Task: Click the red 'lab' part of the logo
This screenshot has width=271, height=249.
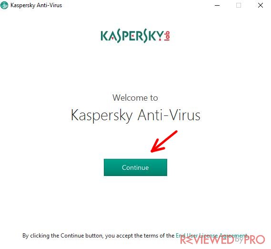Action: [x=167, y=36]
